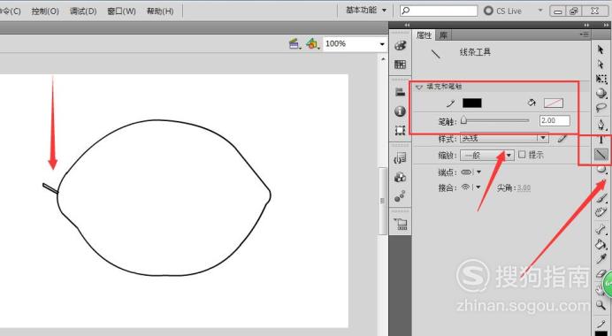Screen dimensions: 612x336
Task: Click the Edit Symbols icon
Action: pos(312,44)
